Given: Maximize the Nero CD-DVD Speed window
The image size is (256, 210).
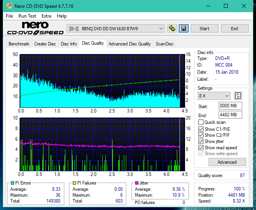Looking at the screenshot, I should [226, 6].
